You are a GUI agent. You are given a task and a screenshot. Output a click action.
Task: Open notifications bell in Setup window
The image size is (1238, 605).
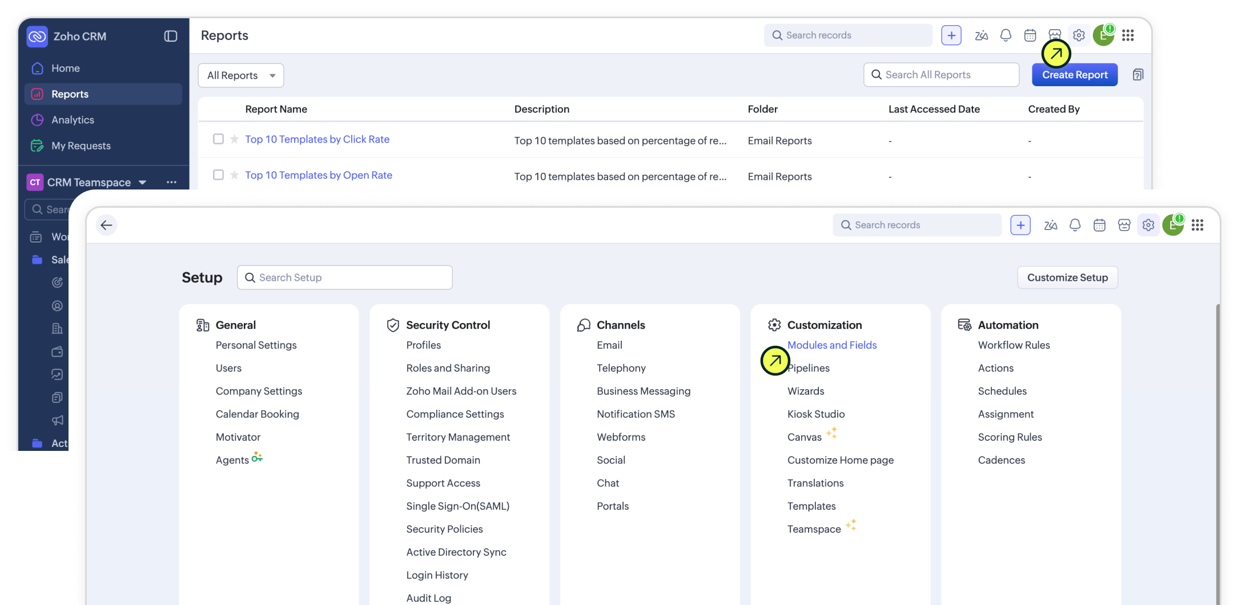1075,225
